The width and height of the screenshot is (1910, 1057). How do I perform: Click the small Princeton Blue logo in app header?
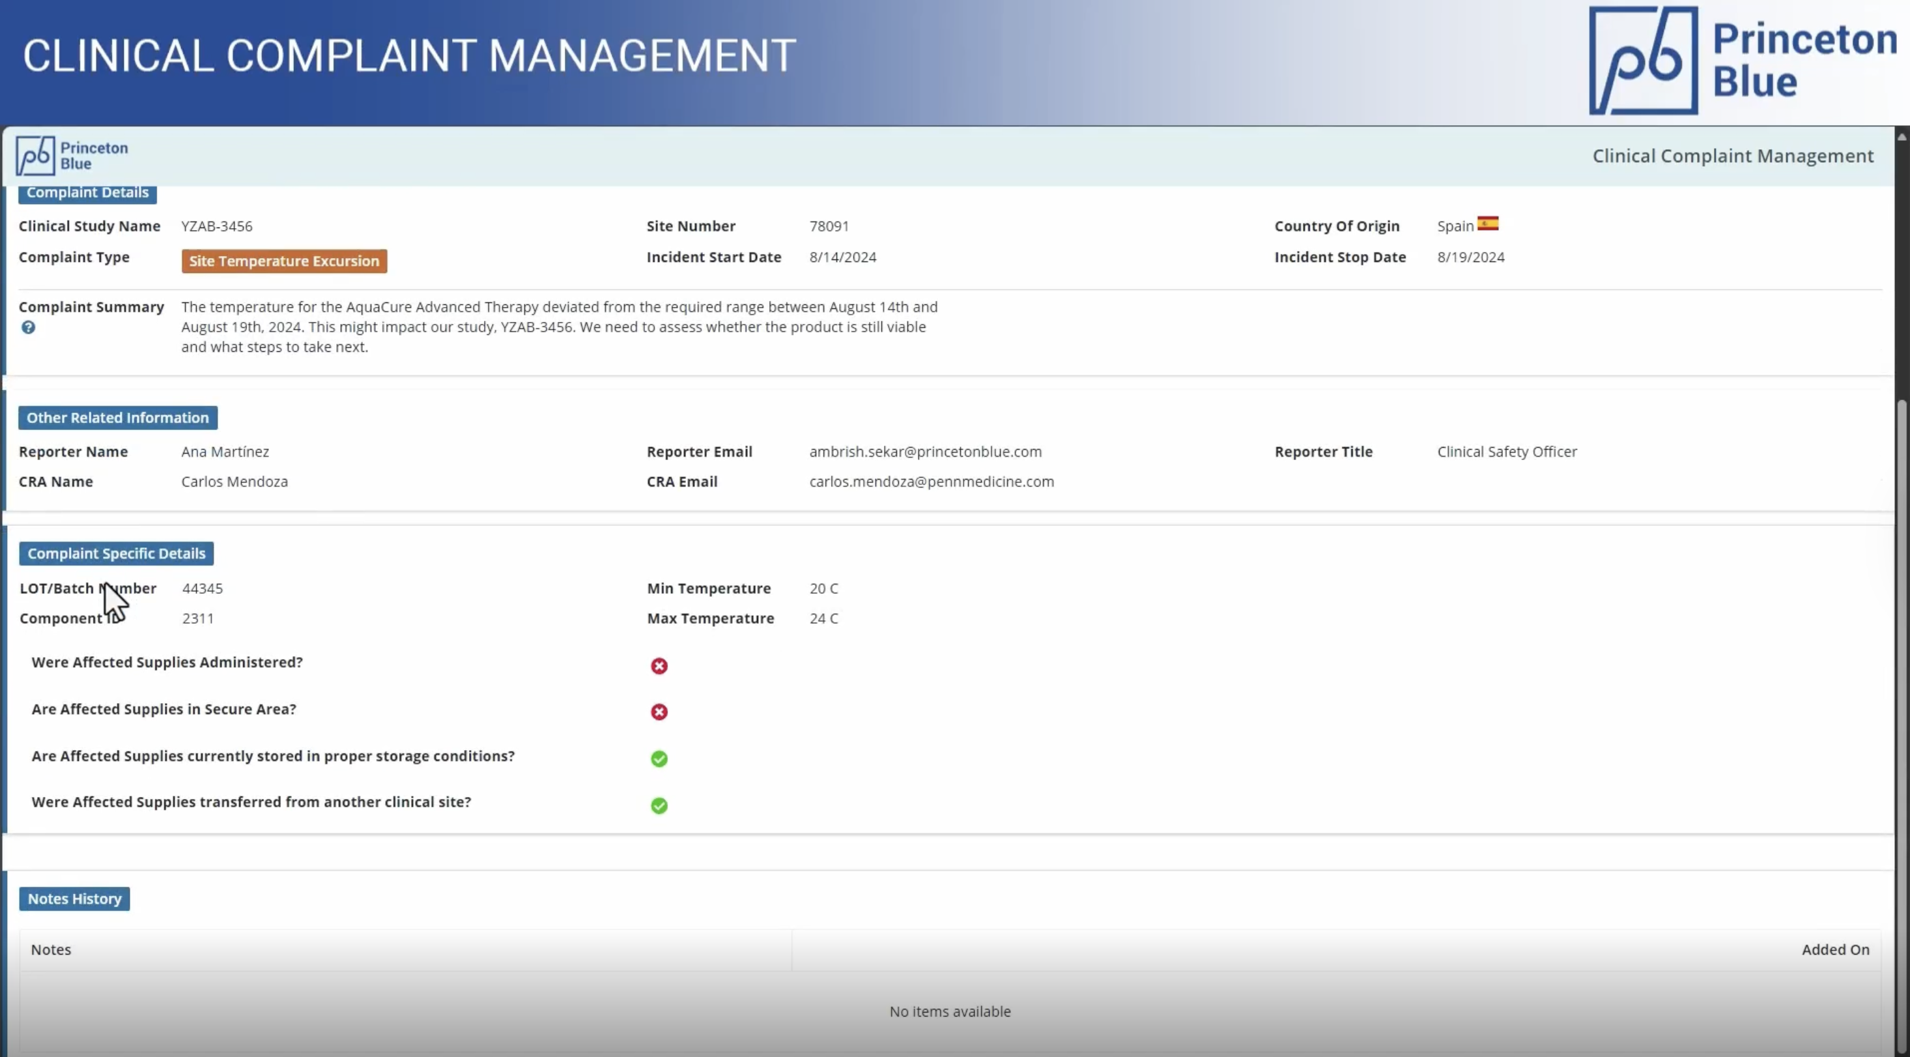pyautogui.click(x=72, y=156)
